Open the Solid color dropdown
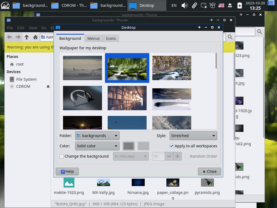The image size is (277, 208). tap(97, 146)
